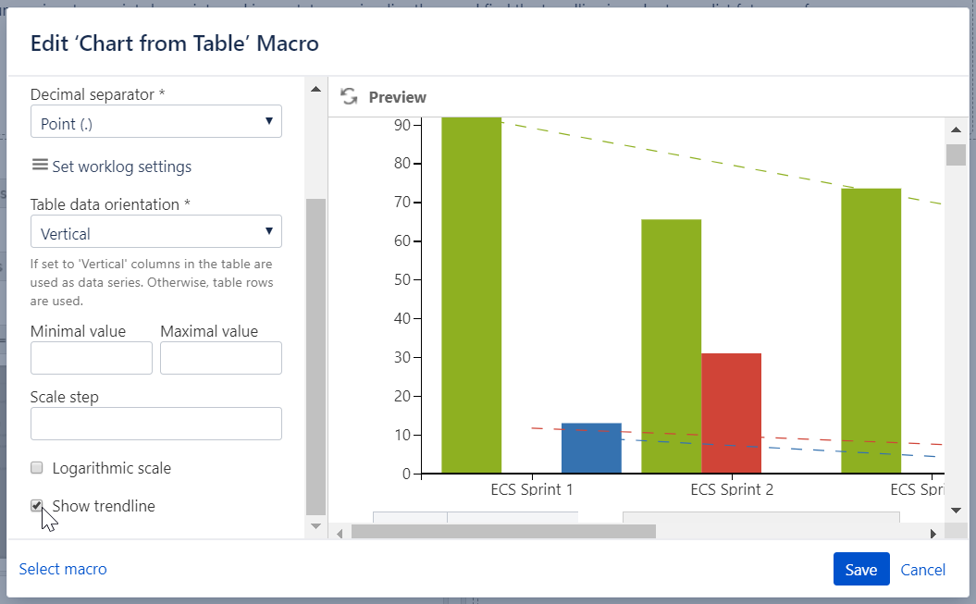Click the chart horizontal scrollbar thumb
Screen dimensions: 976x604
[503, 532]
